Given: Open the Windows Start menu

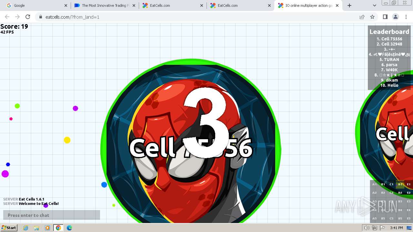Looking at the screenshot, I should coord(9,228).
